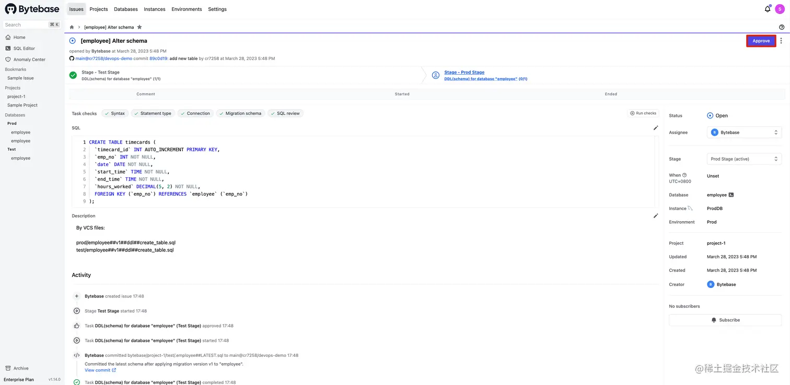Viewport: 790px width, 385px height.
Task: Go home via the breadcrumb house icon
Action: point(72,27)
